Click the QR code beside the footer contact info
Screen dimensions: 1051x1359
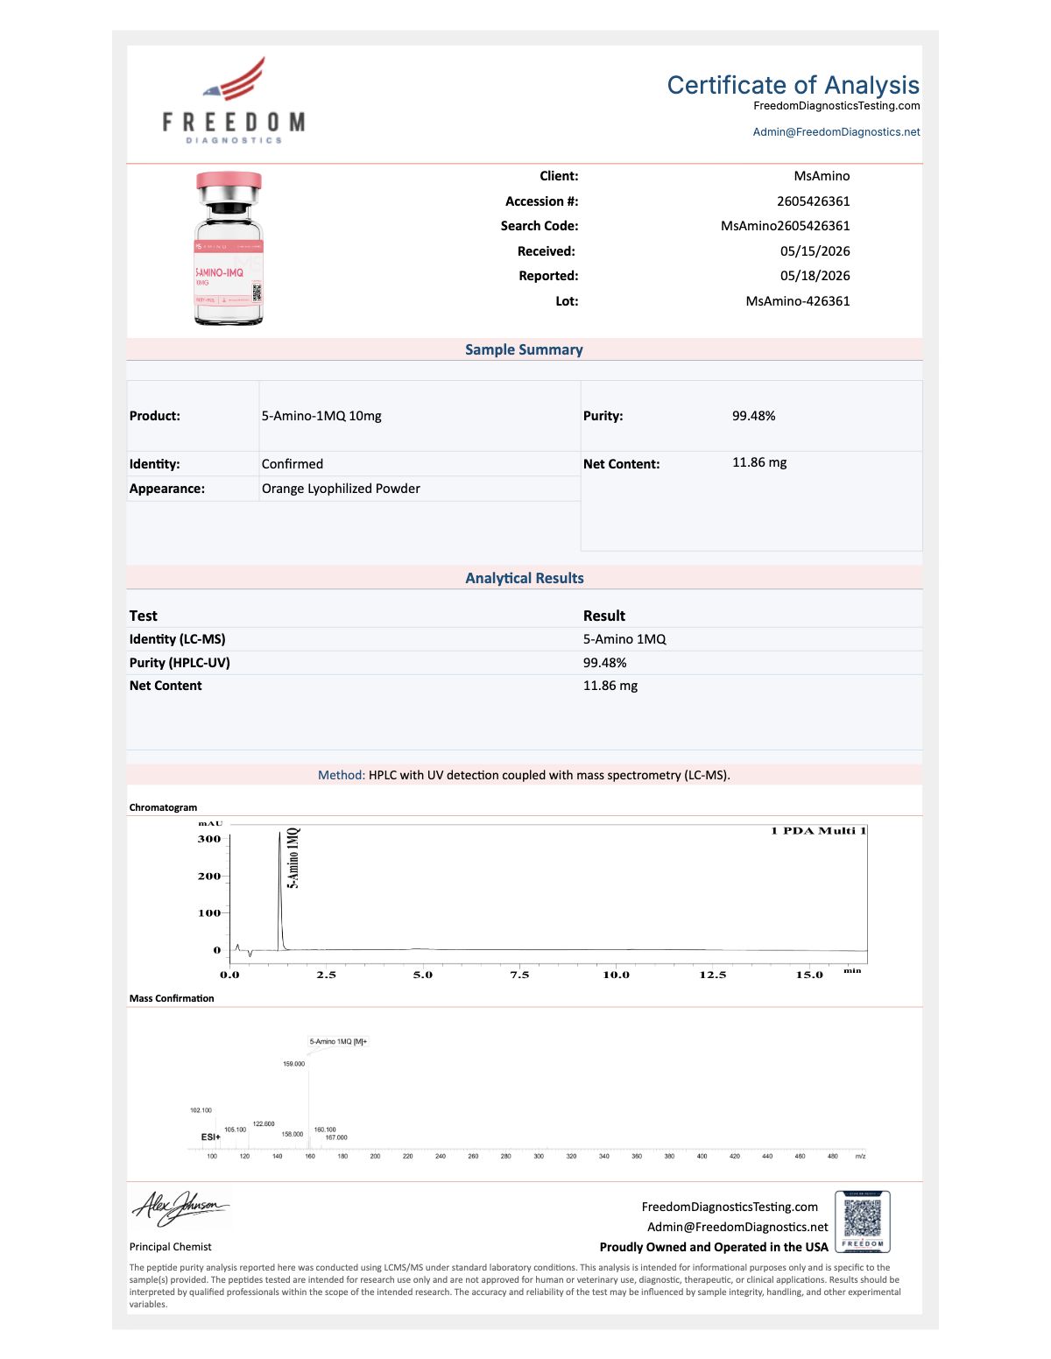pos(863,1221)
